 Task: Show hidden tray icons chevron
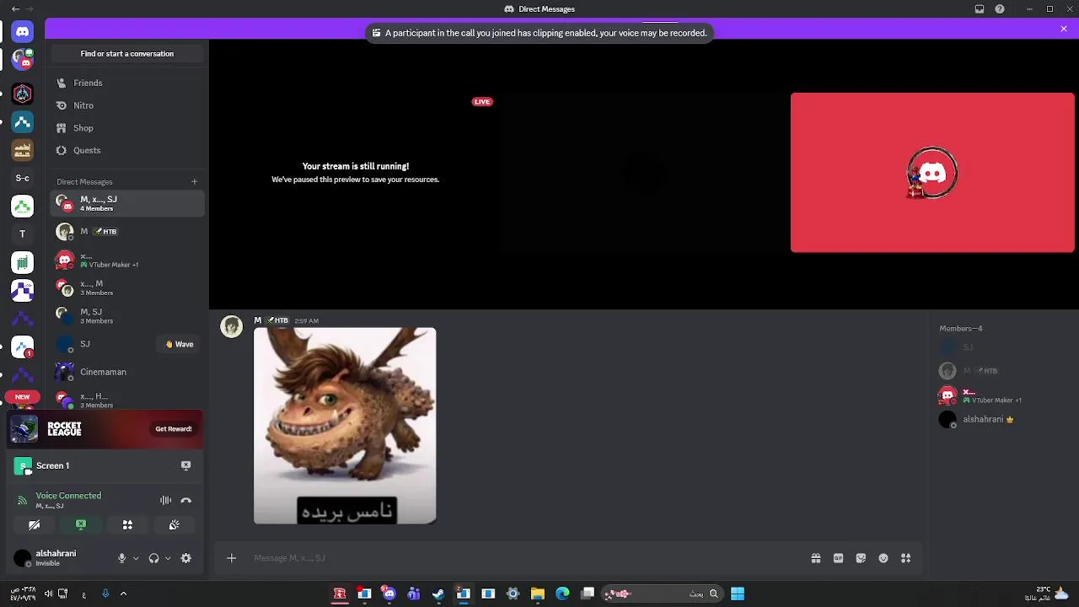click(123, 594)
